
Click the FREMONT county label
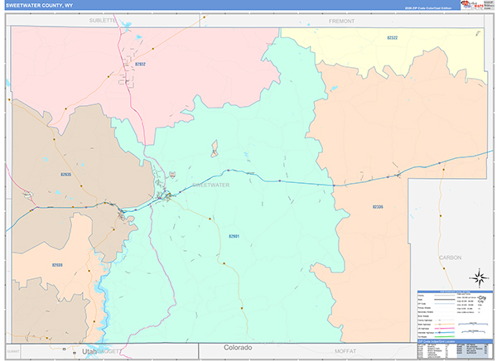341,22
